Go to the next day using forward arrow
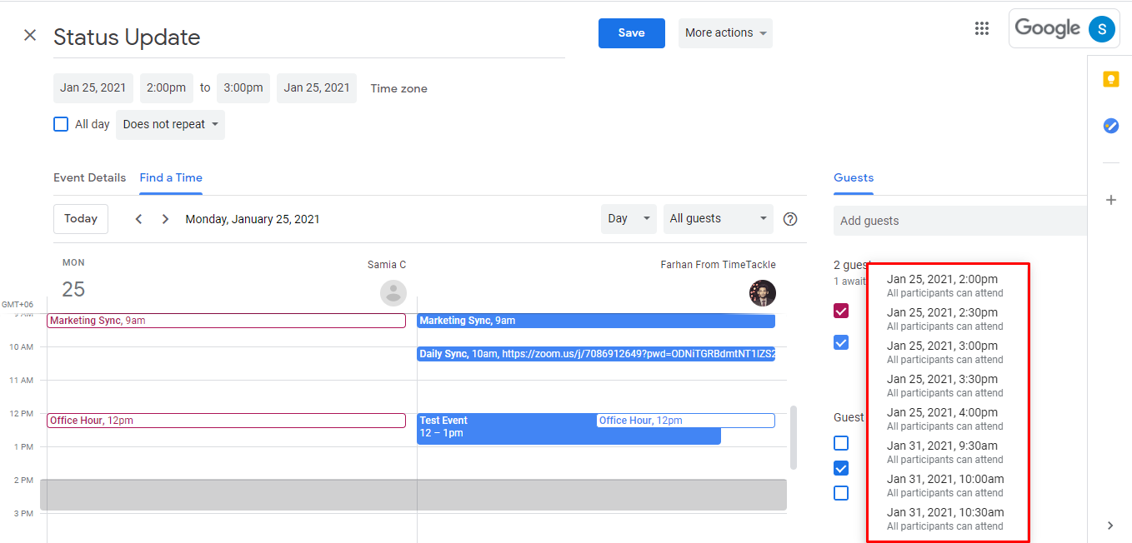 coord(165,218)
